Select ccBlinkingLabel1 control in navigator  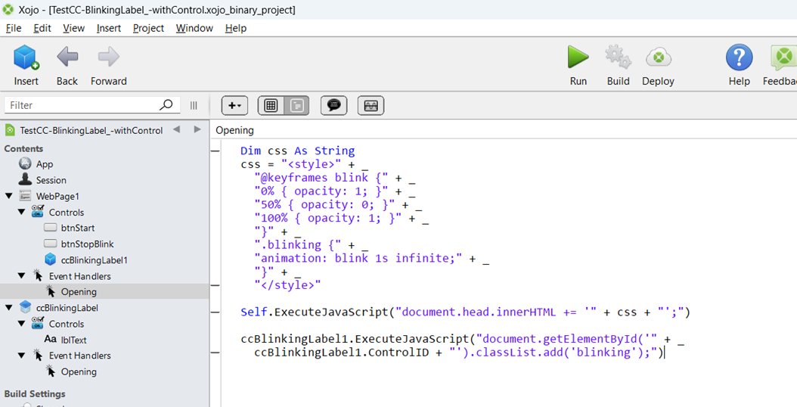pyautogui.click(x=94, y=260)
